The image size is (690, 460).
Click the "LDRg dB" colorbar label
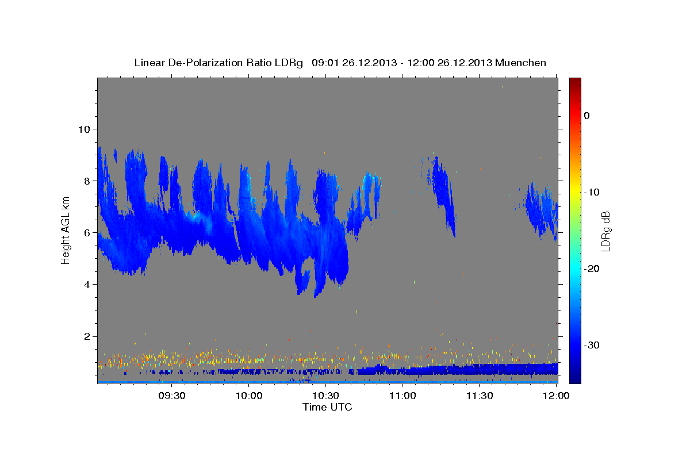(605, 231)
